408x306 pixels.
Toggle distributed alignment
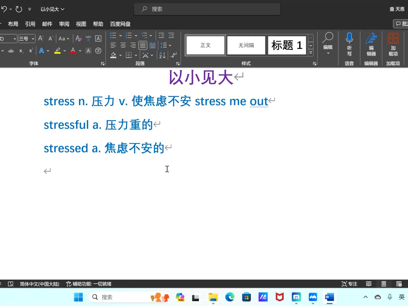tap(152, 45)
